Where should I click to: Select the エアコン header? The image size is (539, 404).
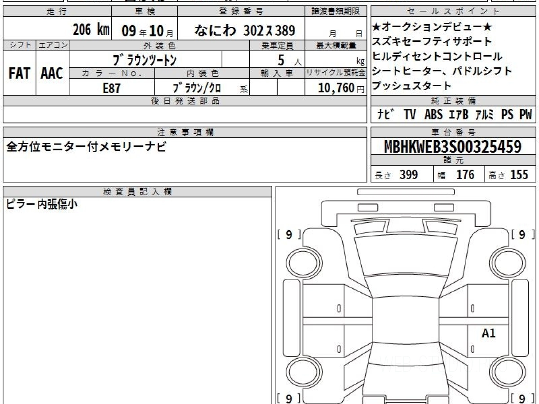(x=52, y=45)
